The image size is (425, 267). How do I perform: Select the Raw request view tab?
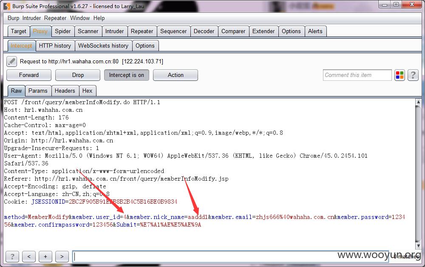pos(16,91)
